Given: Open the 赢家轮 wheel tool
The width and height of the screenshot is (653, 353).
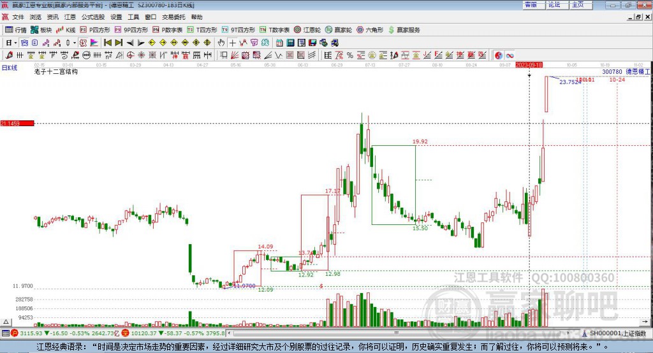Looking at the screenshot, I should coord(339,30).
